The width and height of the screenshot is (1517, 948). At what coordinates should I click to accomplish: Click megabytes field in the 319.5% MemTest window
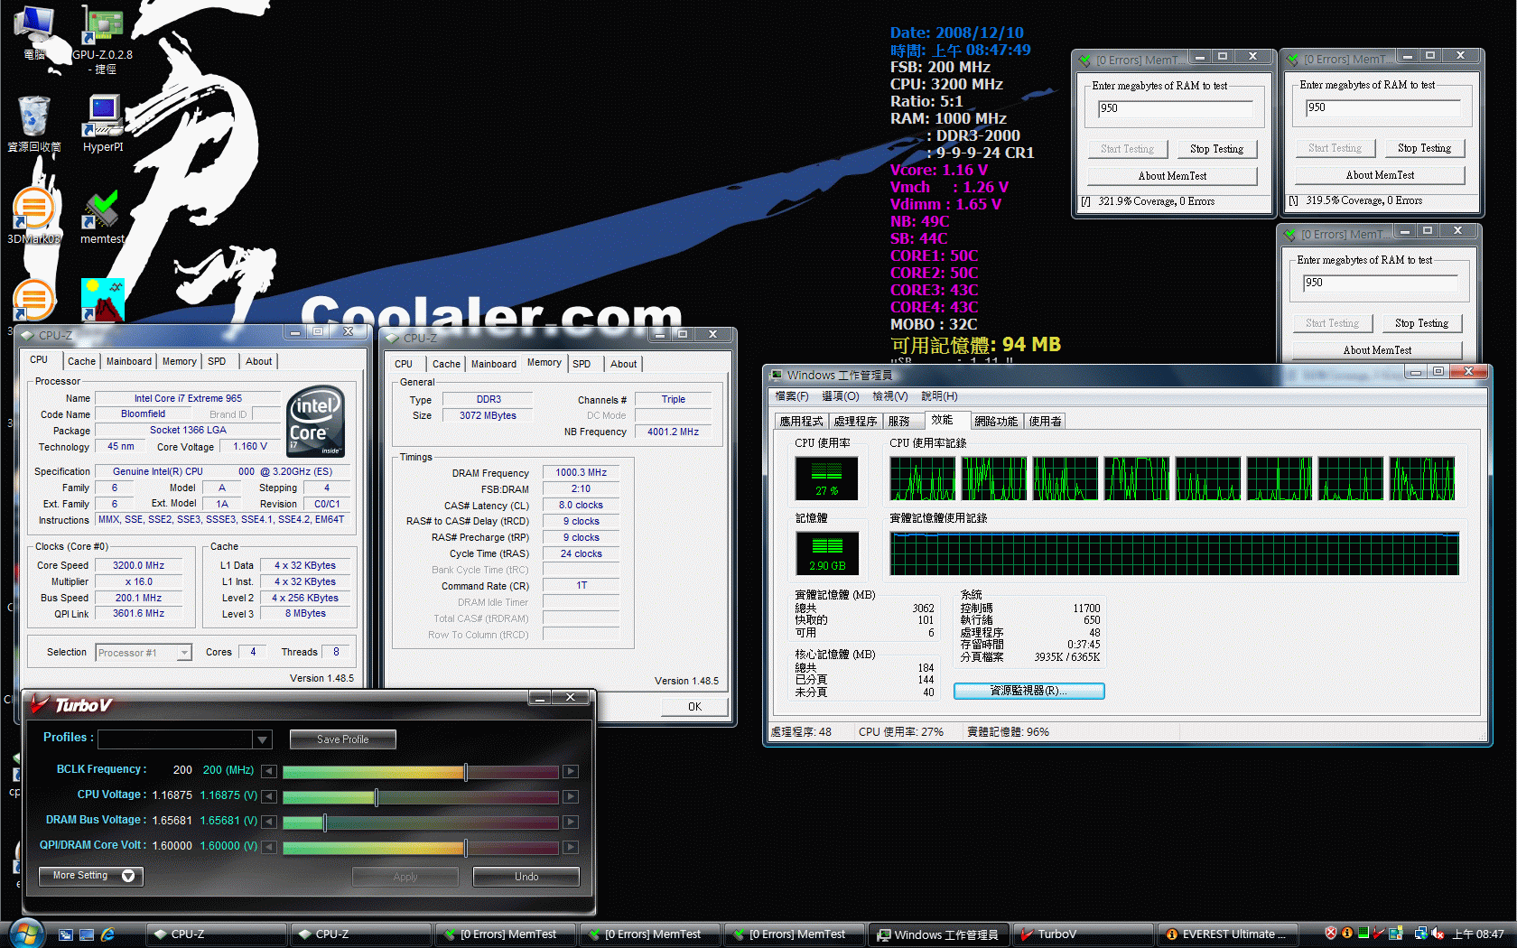click(x=1382, y=107)
